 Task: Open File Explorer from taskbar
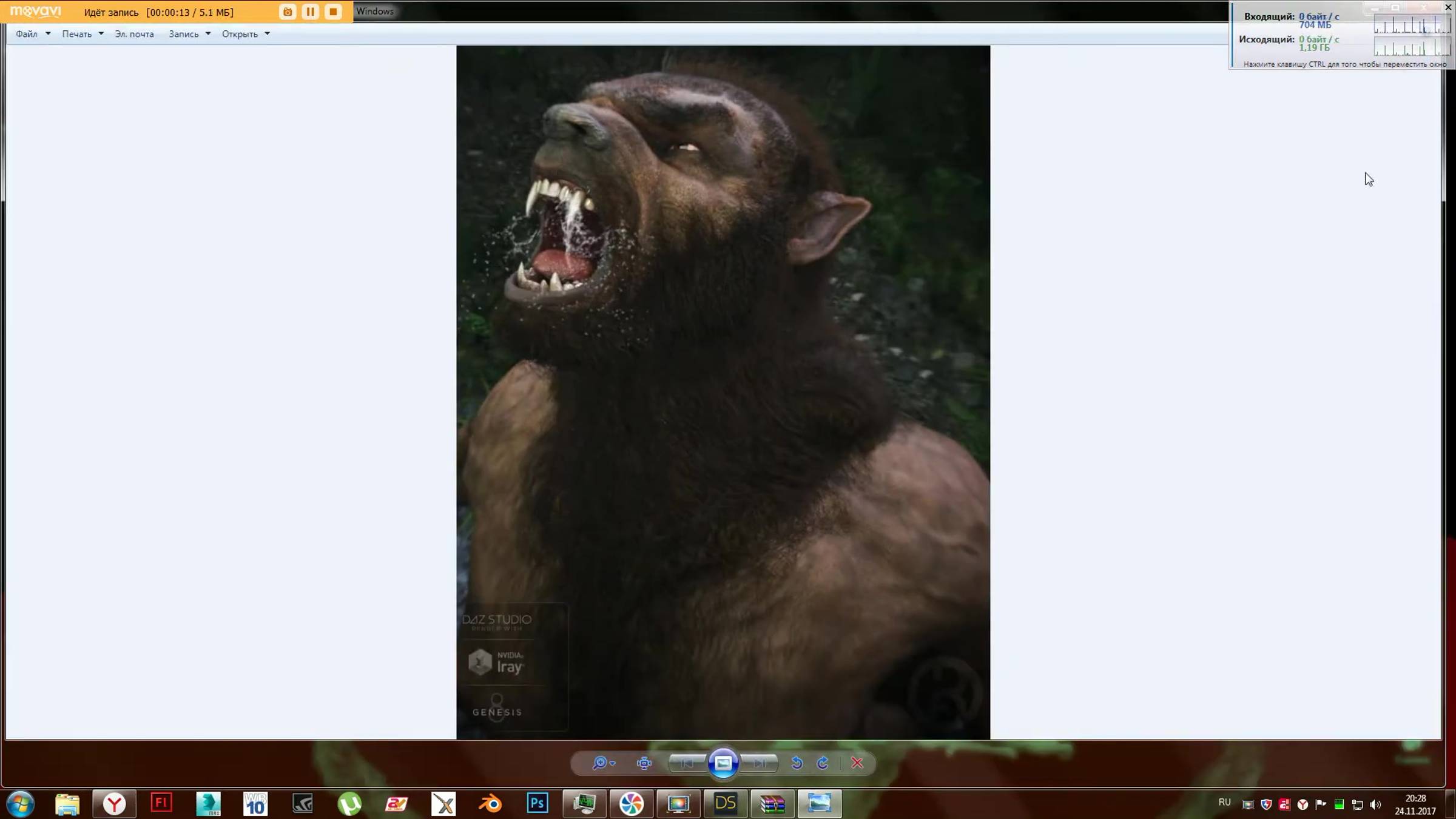tap(67, 804)
